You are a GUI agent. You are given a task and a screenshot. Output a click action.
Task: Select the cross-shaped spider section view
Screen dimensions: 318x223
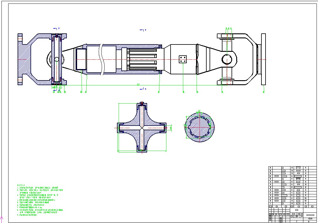click(x=142, y=128)
